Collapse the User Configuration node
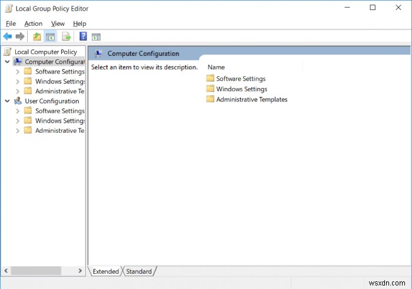The image size is (412, 289). (7, 101)
